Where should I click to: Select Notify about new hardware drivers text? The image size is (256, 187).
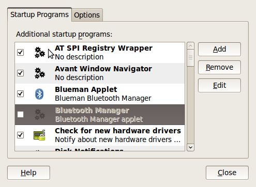[x=118, y=139]
